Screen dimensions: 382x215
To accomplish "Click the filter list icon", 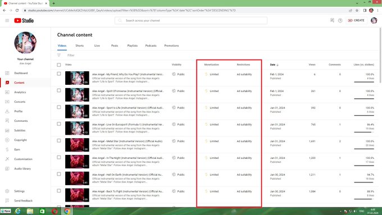I will tap(59, 55).
